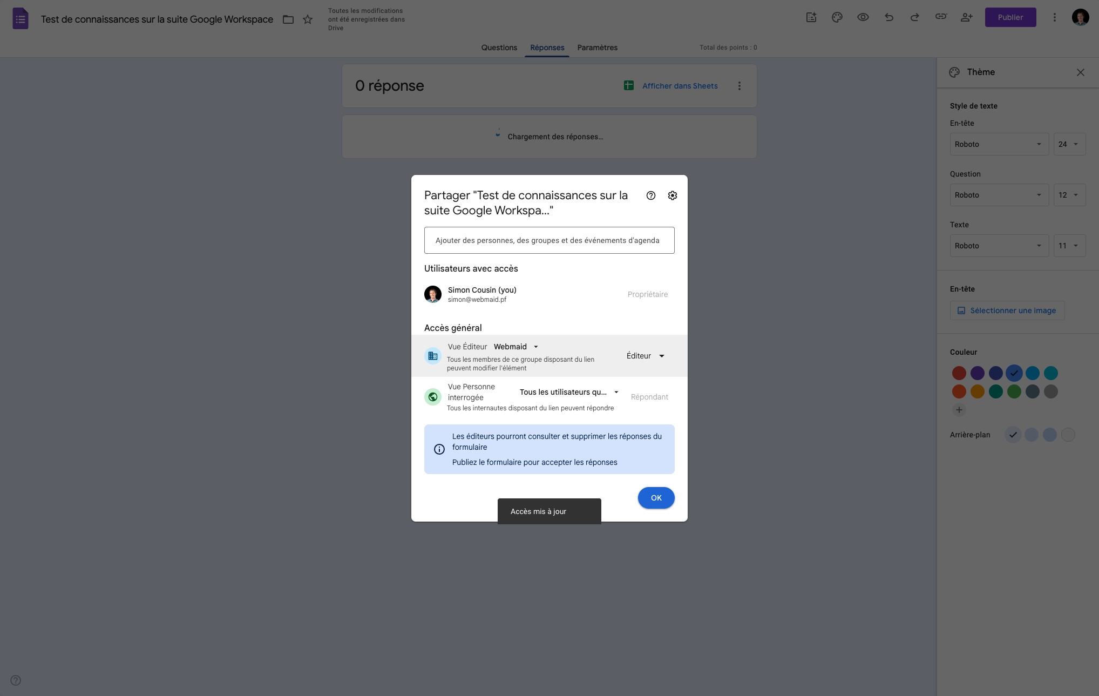Switch to the Paramètres tab
1099x696 pixels.
point(597,48)
